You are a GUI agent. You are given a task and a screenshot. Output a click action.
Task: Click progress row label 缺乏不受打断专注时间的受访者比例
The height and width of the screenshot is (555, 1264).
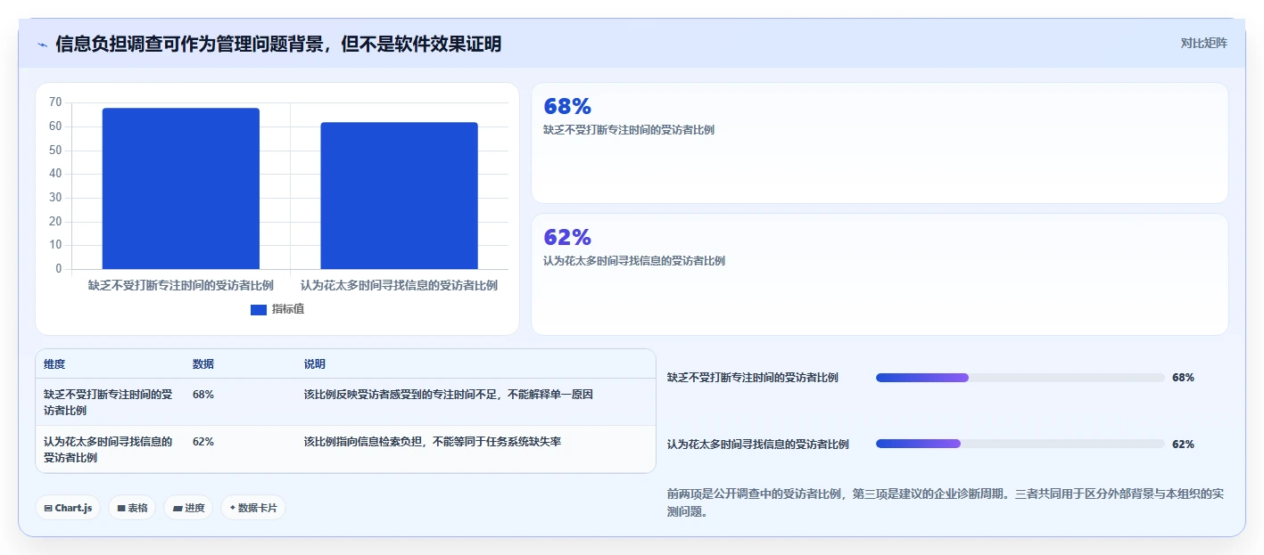pyautogui.click(x=753, y=378)
